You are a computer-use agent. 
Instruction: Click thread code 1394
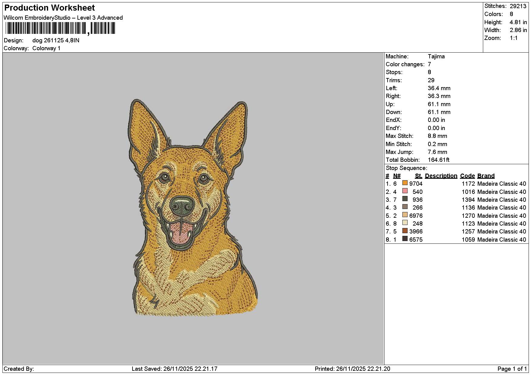tap(468, 200)
